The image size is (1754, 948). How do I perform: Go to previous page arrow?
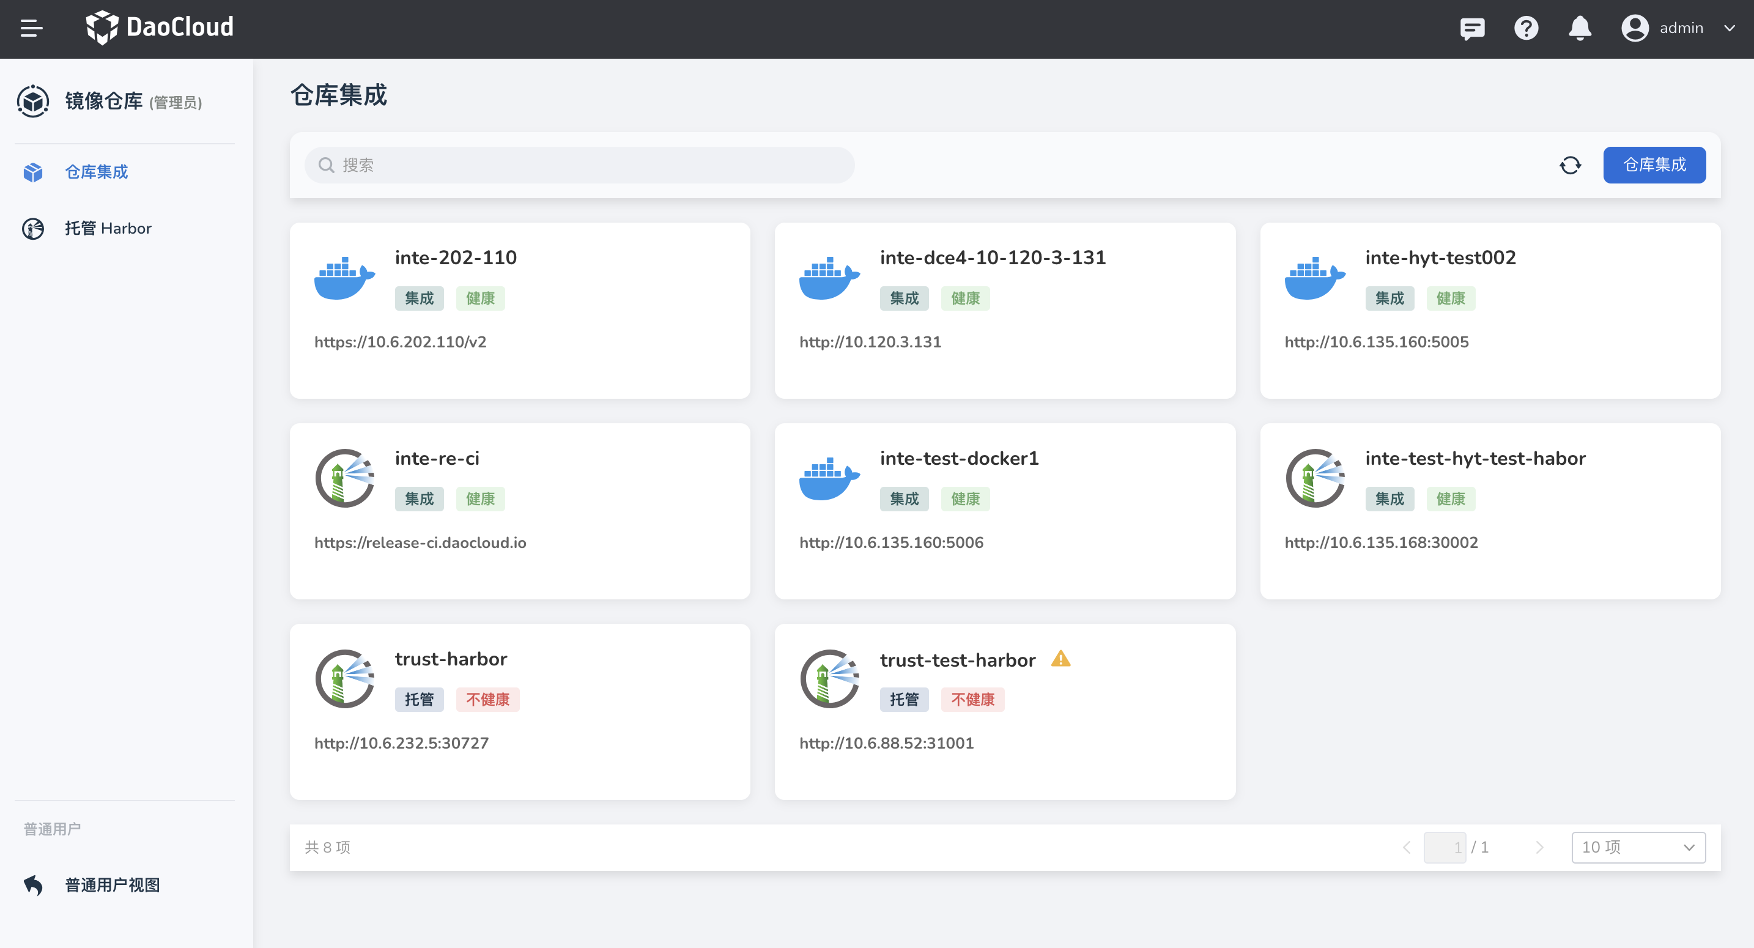pyautogui.click(x=1407, y=847)
